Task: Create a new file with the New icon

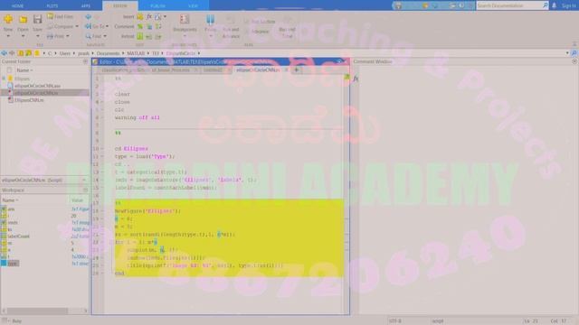Action: point(8,19)
